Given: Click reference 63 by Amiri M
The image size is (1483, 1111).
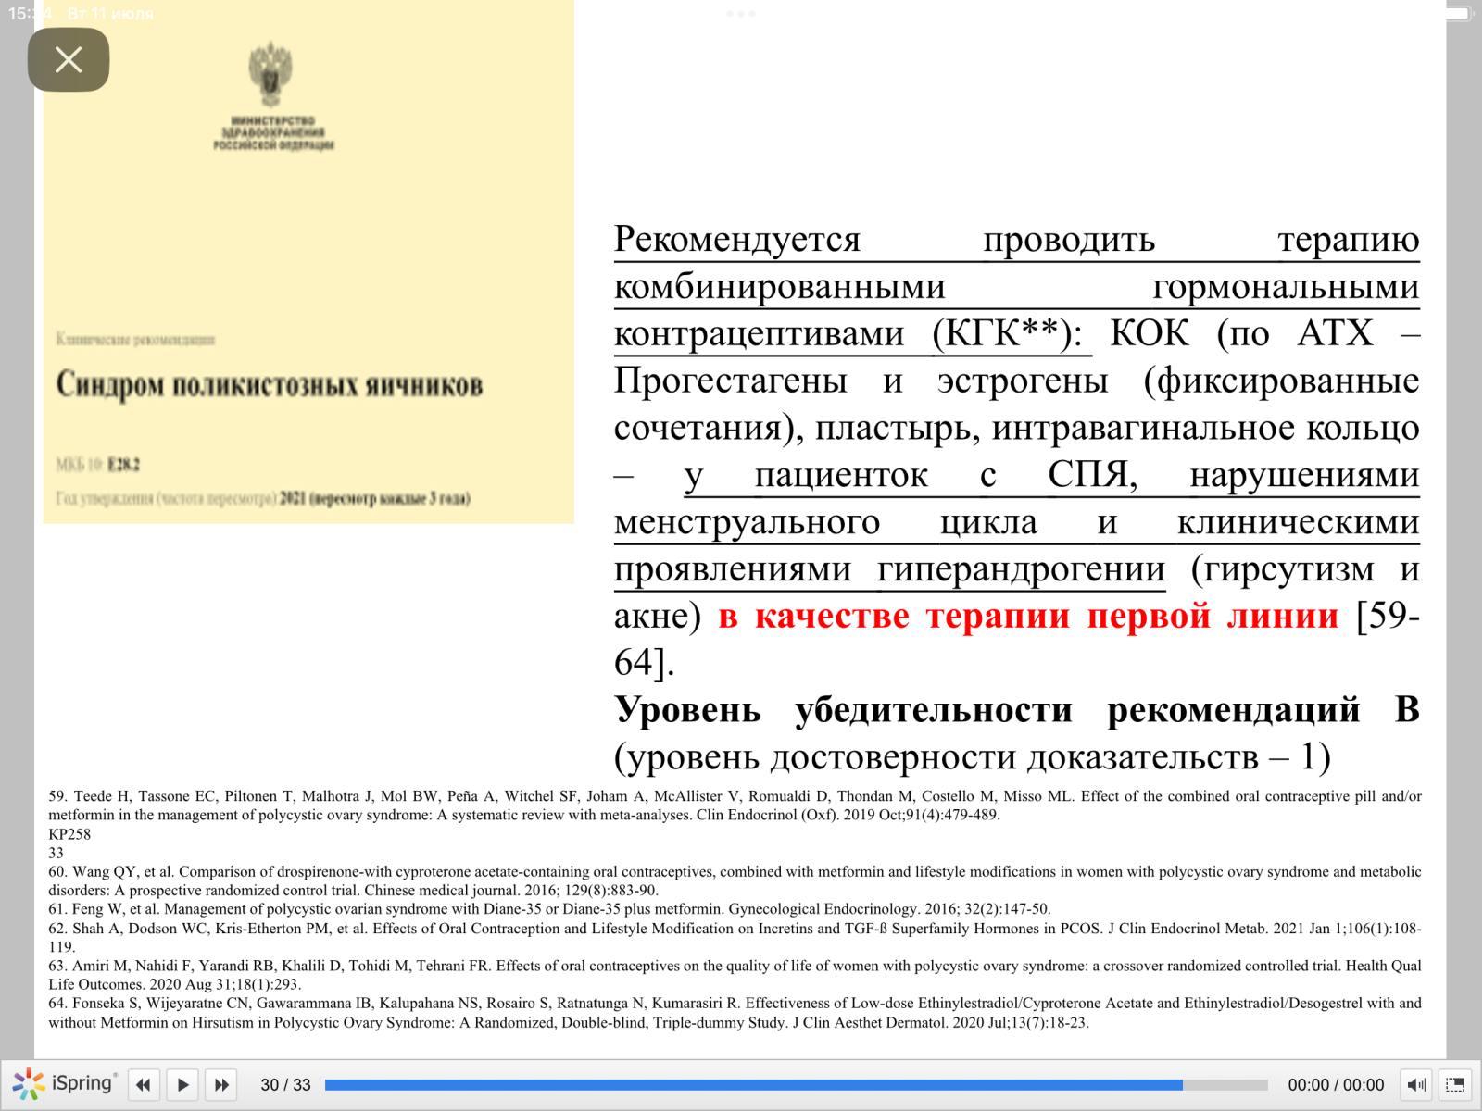Looking at the screenshot, I should (x=735, y=975).
